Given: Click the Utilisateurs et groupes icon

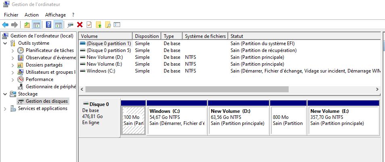Looking at the screenshot, I should 21,72.
